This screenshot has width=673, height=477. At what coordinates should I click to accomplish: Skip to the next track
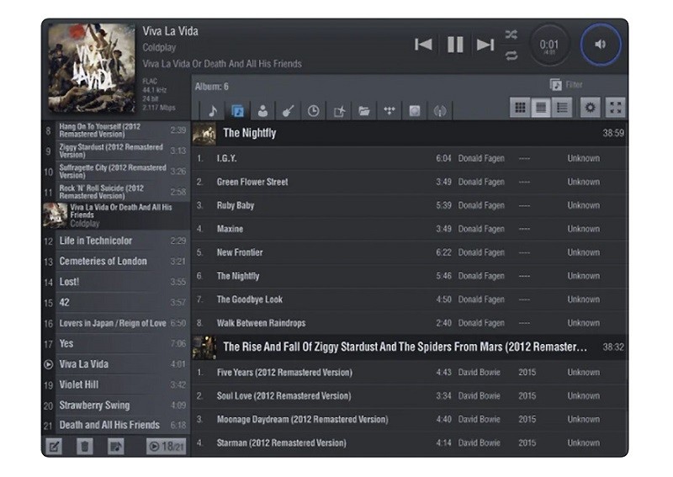(485, 45)
